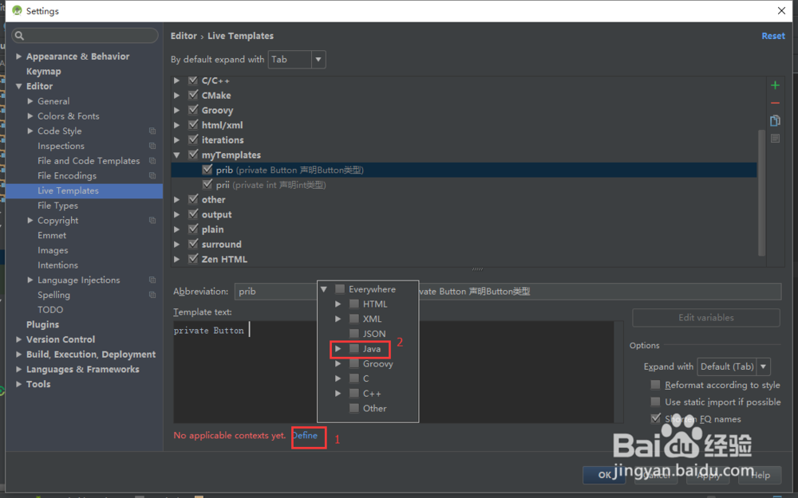Click the marker icon beside File Encodings
Screen dimensions: 798x498
click(x=152, y=175)
